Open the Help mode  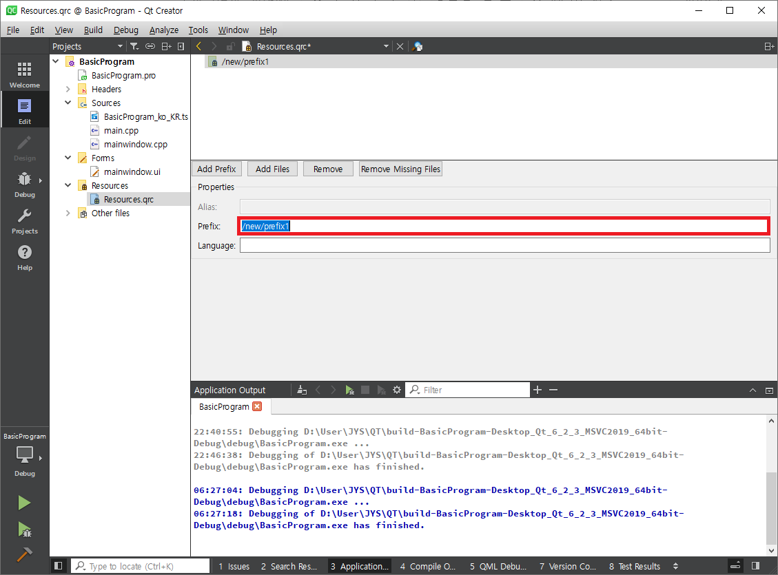coord(24,257)
